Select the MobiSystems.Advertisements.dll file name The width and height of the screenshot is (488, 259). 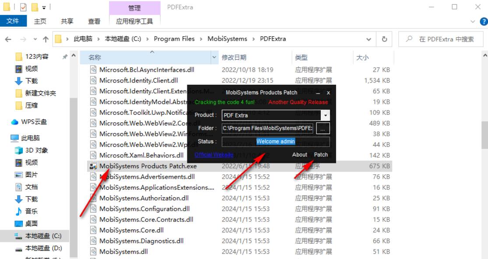(x=147, y=177)
